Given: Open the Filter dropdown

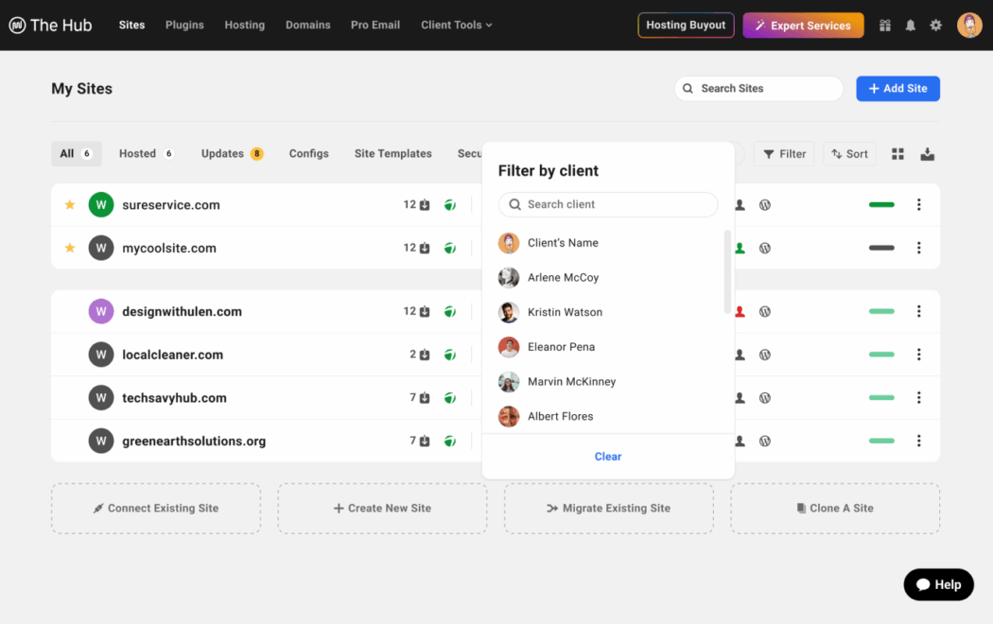Looking at the screenshot, I should 783,153.
